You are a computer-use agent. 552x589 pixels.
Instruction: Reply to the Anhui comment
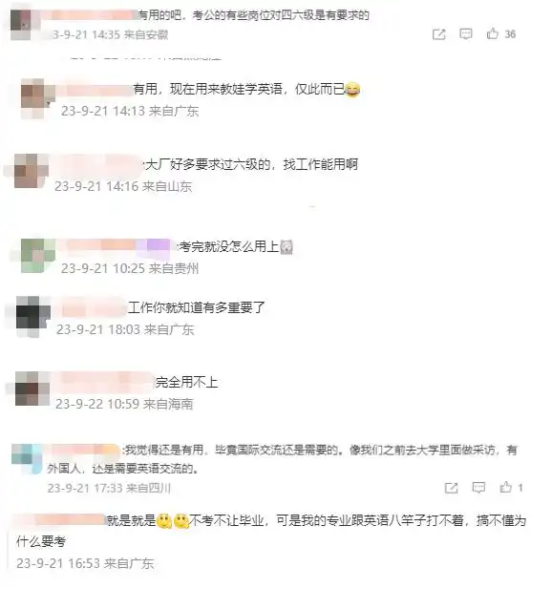(x=466, y=34)
